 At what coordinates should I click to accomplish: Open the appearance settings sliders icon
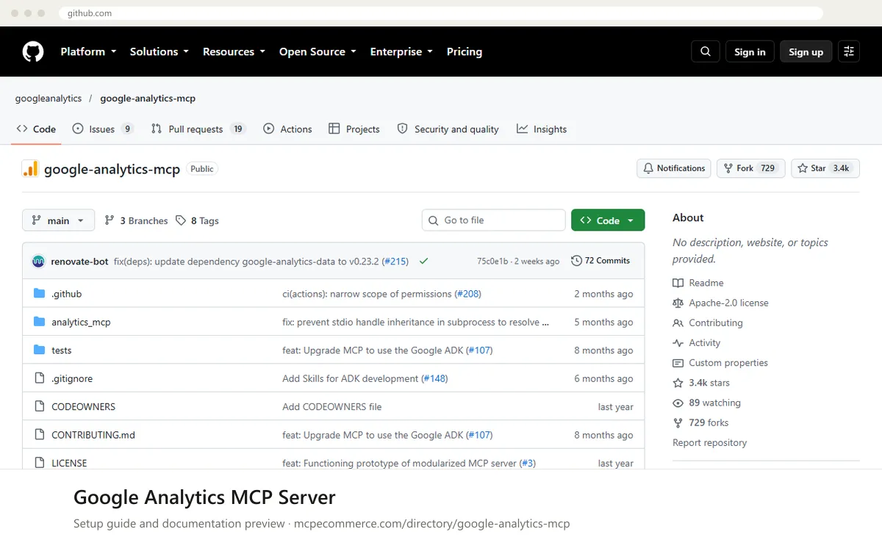point(849,51)
